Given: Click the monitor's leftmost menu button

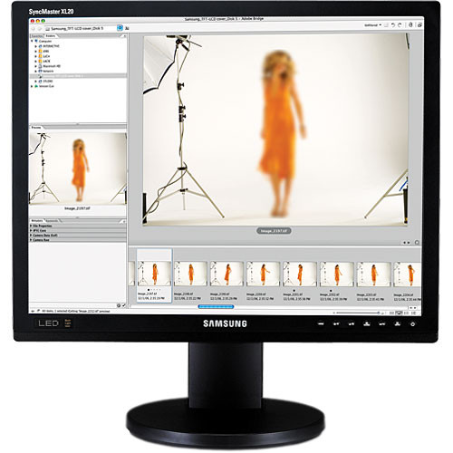Looking at the screenshot, I should [x=321, y=324].
